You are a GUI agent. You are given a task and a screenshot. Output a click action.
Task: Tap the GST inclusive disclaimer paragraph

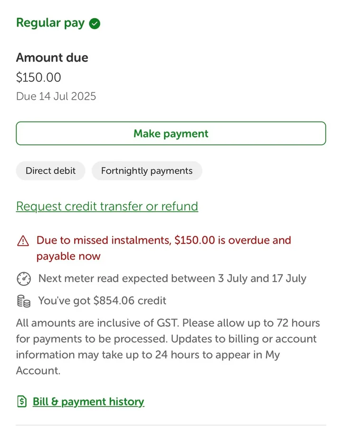(168, 347)
